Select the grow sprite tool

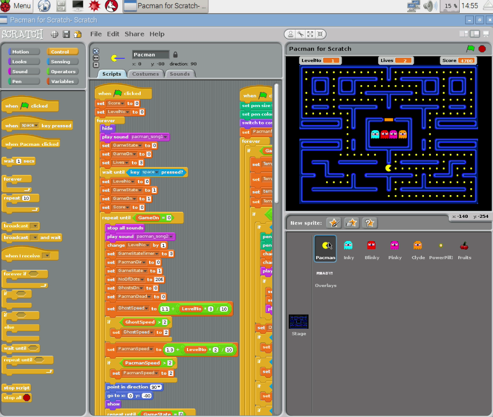311,34
